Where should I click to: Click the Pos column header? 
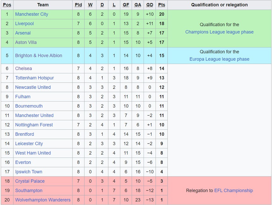[7, 5]
